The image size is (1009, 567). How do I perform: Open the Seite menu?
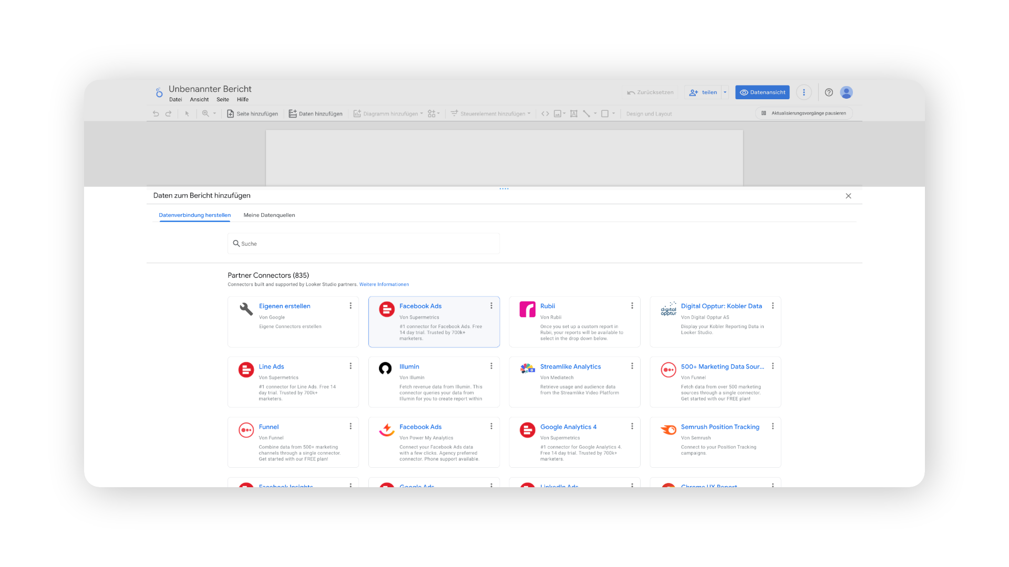tap(223, 100)
